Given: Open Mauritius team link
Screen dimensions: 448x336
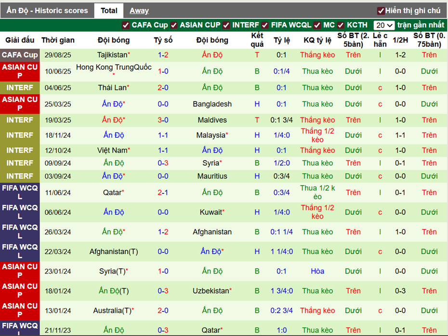Looking at the screenshot, I should tap(212, 176).
